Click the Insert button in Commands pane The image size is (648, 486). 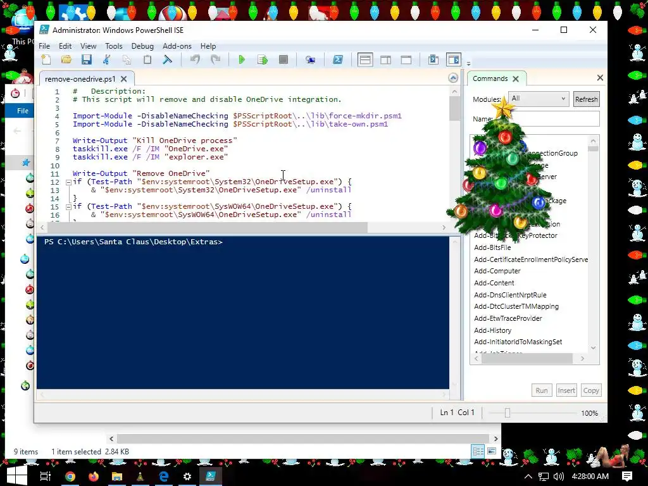tap(566, 390)
